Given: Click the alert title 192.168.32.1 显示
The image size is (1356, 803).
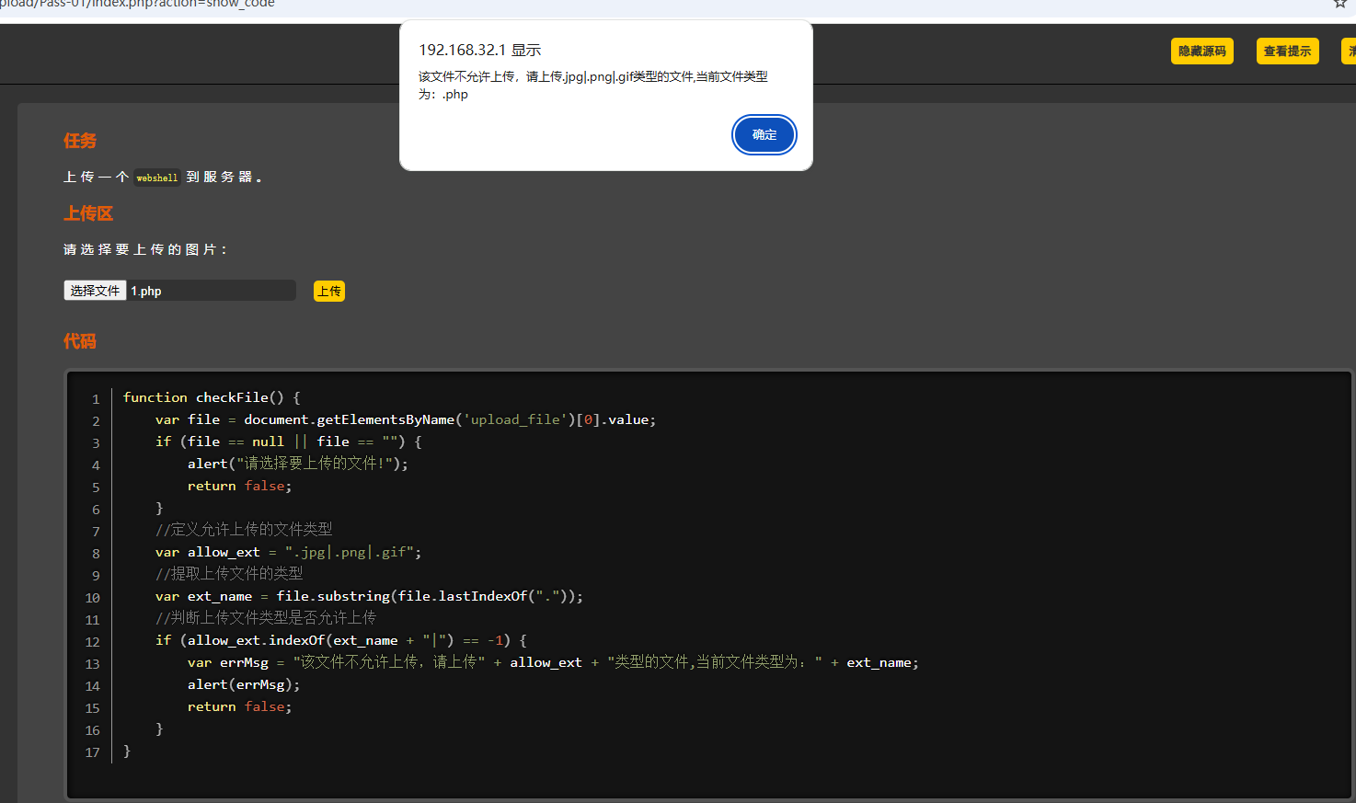Looking at the screenshot, I should (x=479, y=51).
